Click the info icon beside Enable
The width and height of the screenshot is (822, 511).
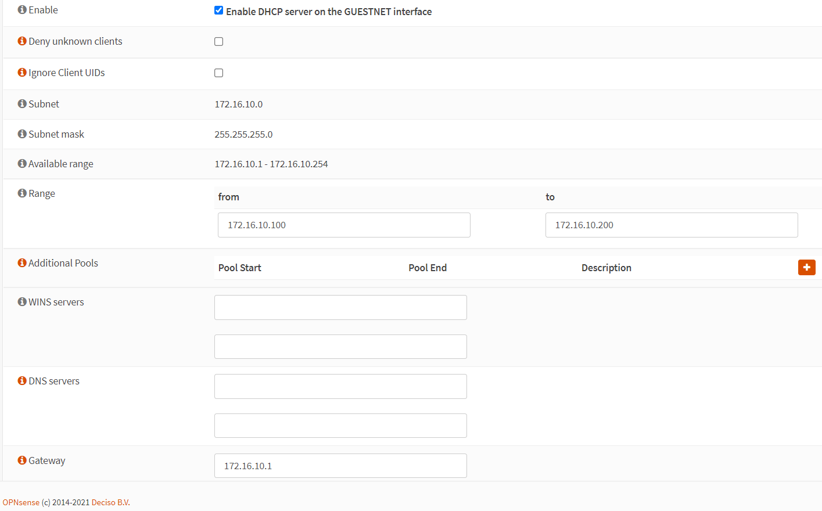point(22,10)
